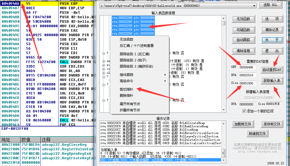Click the 地址 column header in dump pane
290x166 pixels.
coord(10,140)
